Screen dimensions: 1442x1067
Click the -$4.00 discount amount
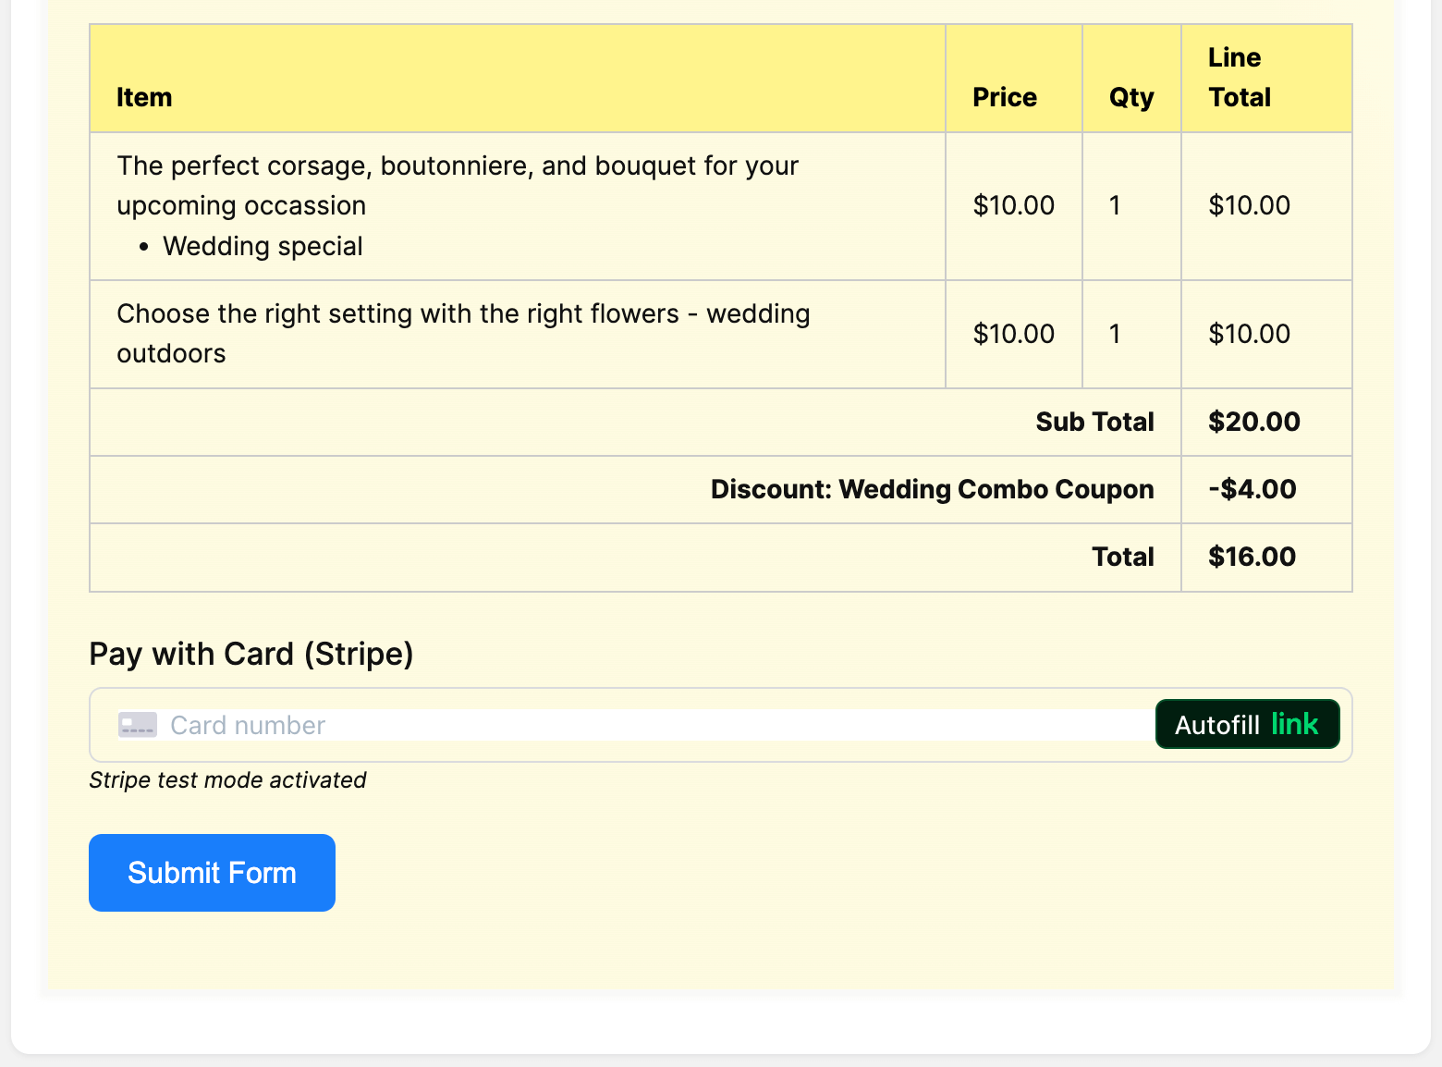(x=1253, y=489)
